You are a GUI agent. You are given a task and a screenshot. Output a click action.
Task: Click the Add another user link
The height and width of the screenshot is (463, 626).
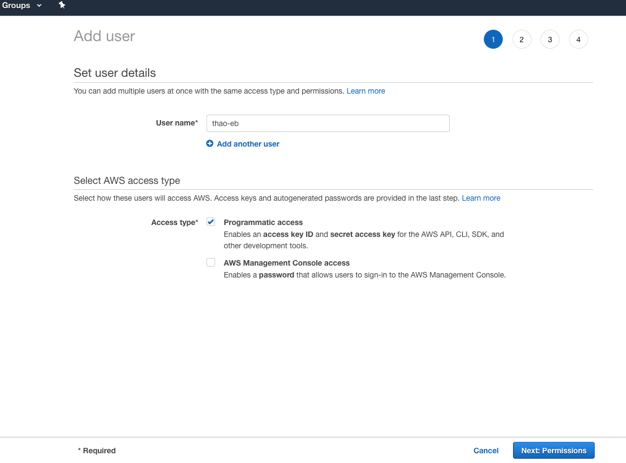pos(248,144)
